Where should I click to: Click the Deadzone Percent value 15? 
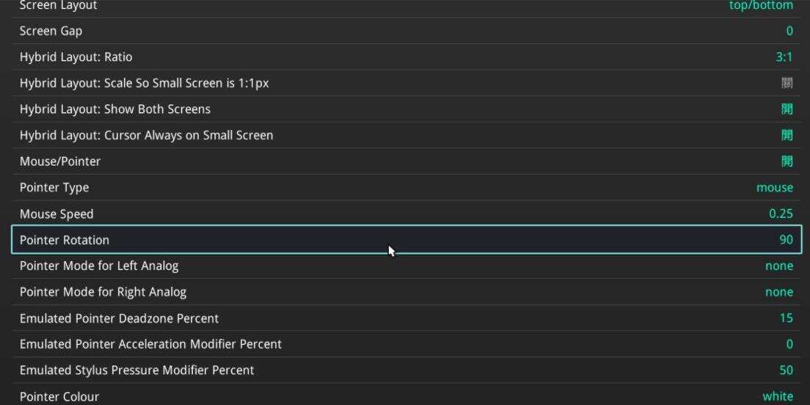coord(786,318)
